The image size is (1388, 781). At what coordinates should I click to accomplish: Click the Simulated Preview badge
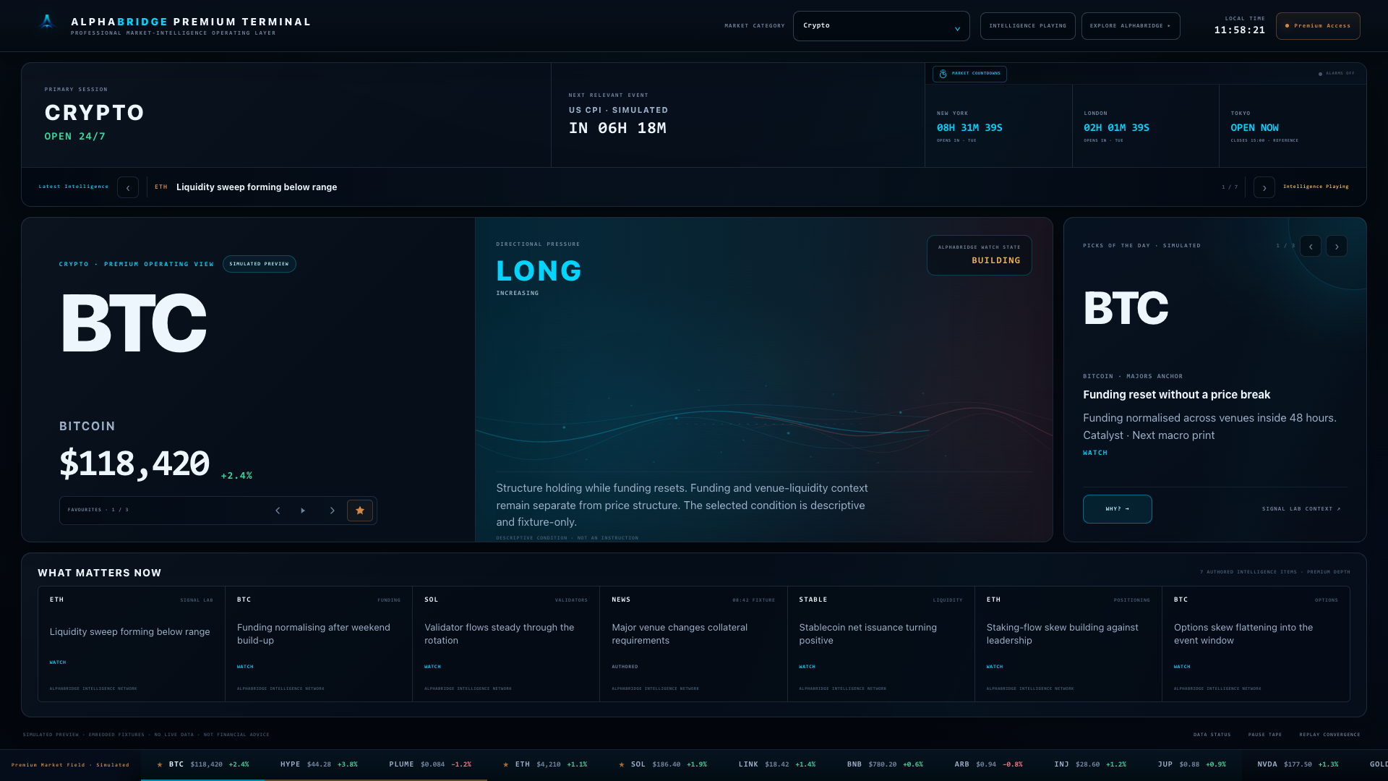[x=259, y=264]
